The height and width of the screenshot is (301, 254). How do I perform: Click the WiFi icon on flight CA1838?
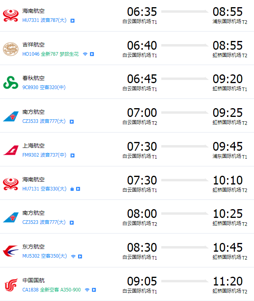pos(87,290)
